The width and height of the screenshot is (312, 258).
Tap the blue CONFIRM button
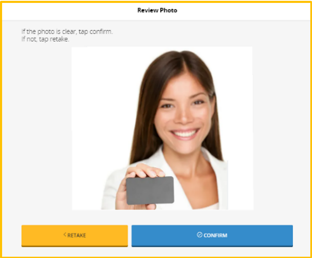[x=212, y=236]
